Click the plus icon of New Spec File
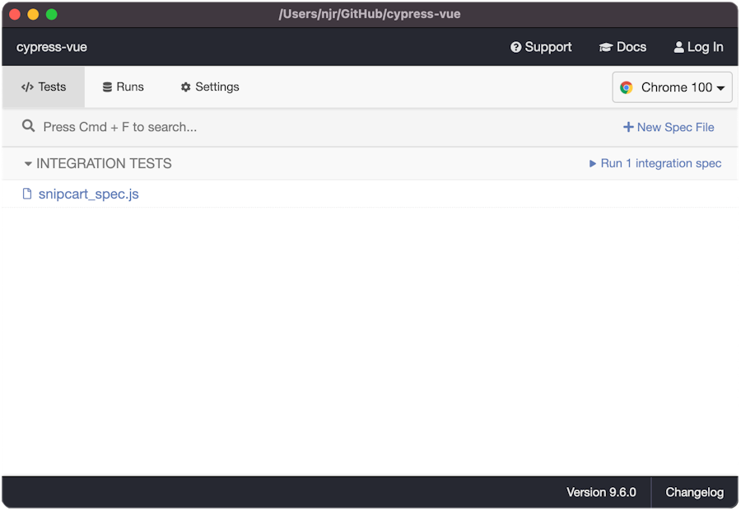This screenshot has width=741, height=511. point(628,127)
